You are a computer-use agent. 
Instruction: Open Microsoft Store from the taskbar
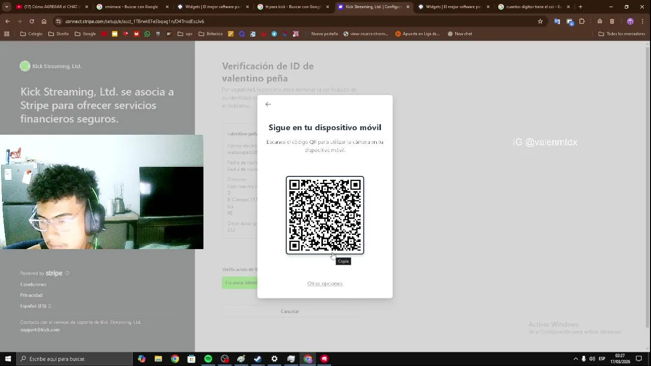click(191, 359)
